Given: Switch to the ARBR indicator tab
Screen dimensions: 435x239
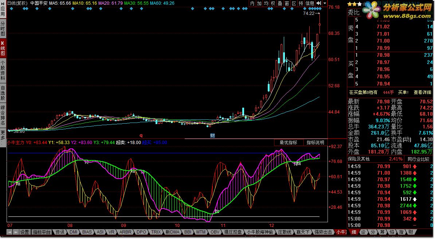Looking at the screenshot, I should (x=125, y=232).
